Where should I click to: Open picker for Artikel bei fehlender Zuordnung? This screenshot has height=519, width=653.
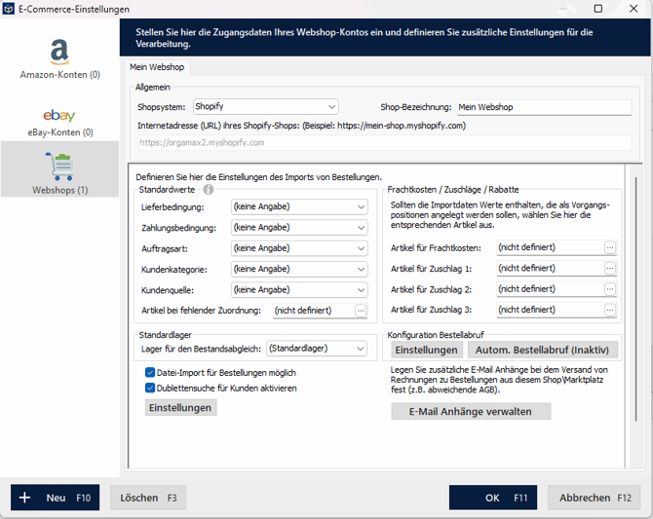click(x=361, y=311)
